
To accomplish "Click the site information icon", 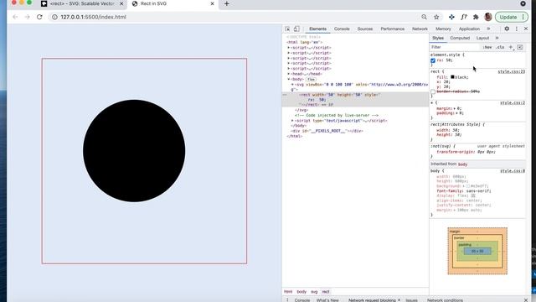I will 54,17.
